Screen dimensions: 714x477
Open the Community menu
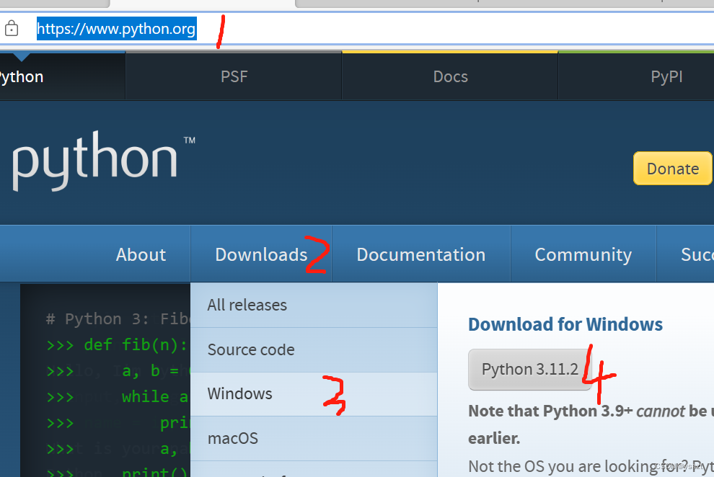click(x=583, y=254)
